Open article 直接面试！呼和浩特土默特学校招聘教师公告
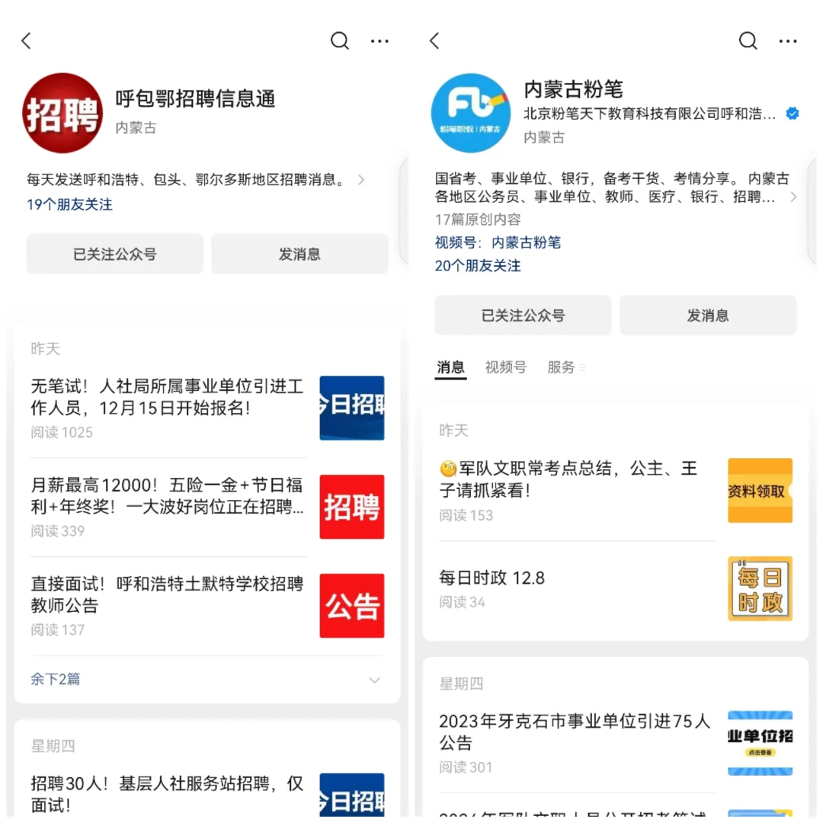The width and height of the screenshot is (823, 823). [x=167, y=594]
